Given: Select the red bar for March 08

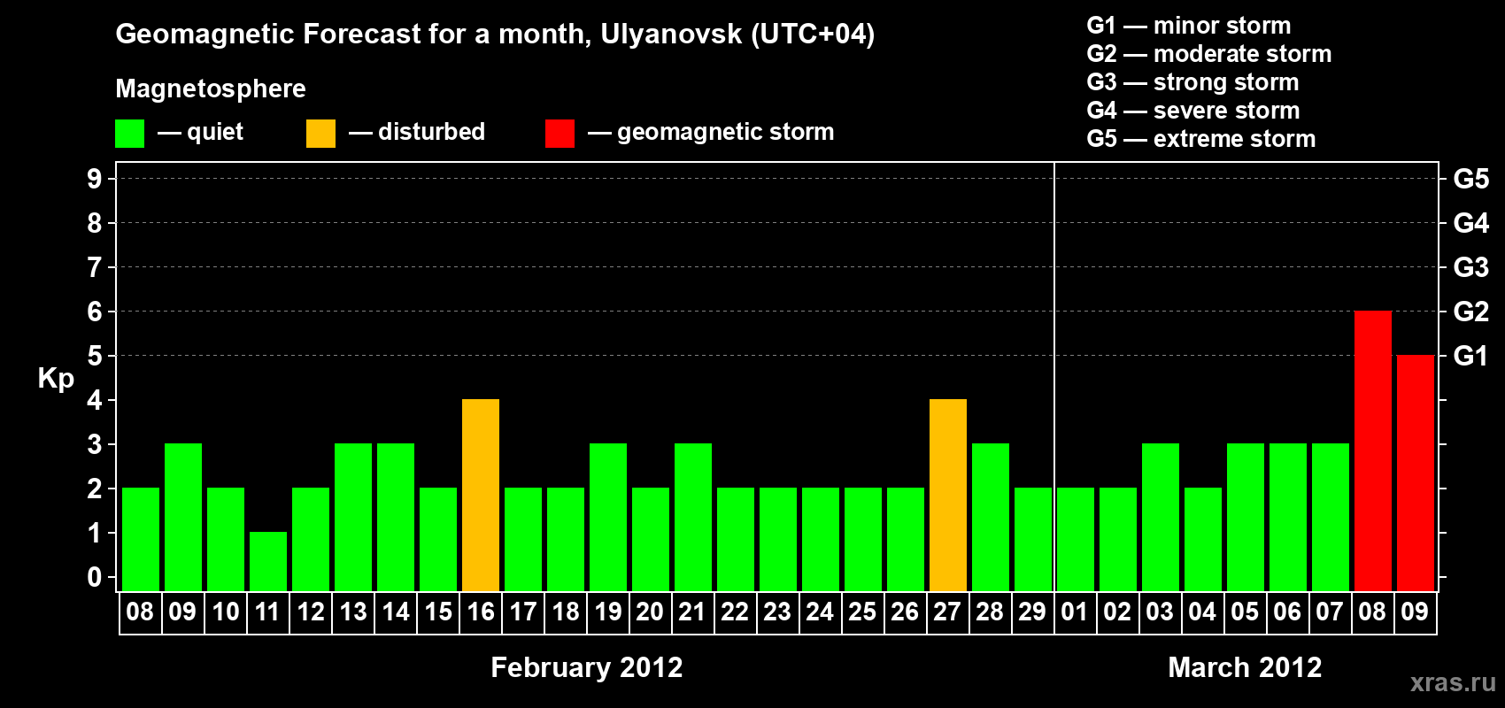Looking at the screenshot, I should pos(1373,450).
